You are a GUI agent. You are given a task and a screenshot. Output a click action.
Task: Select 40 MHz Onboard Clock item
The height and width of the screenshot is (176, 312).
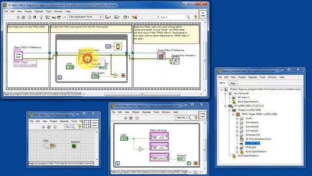258,139
